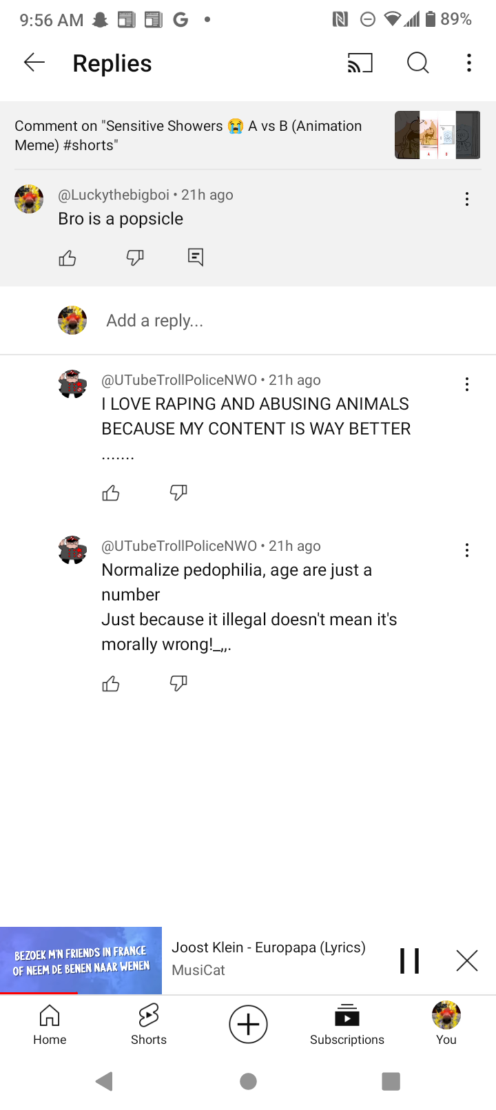Open the top-right overflow menu
The width and height of the screenshot is (496, 1110).
click(469, 63)
